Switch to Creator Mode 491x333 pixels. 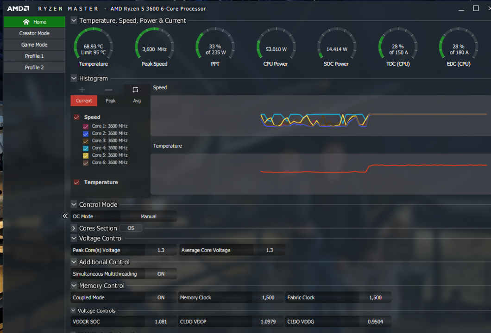[34, 33]
